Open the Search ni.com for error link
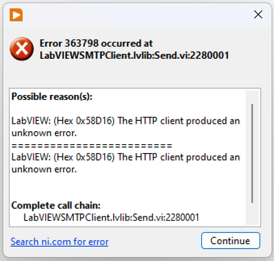This screenshot has height=261, width=274. 60,242
